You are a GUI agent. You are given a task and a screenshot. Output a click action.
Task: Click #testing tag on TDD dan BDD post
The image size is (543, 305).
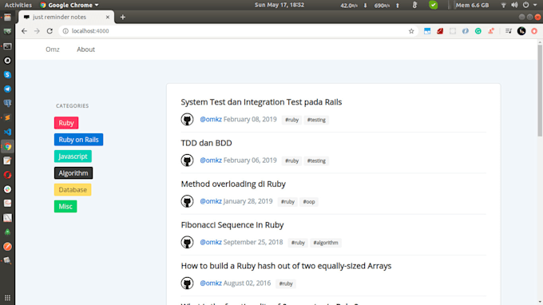pos(316,160)
